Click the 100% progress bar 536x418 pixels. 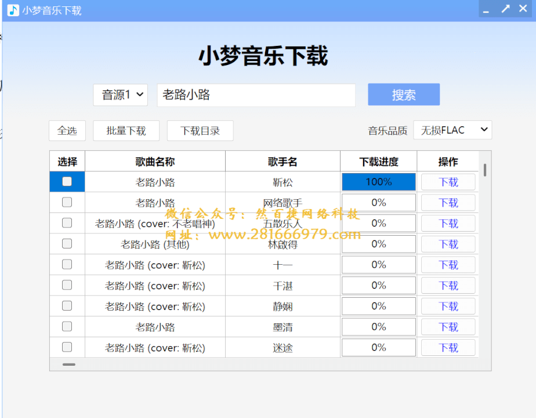pos(378,181)
